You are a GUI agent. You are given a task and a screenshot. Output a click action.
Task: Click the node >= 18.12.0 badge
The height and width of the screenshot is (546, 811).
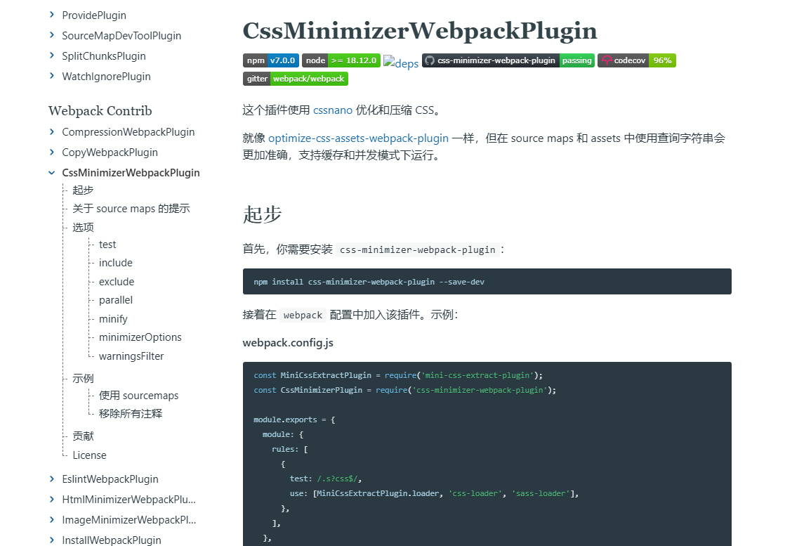pyautogui.click(x=341, y=60)
